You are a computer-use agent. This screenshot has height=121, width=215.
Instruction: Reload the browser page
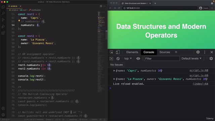coord(119,8)
